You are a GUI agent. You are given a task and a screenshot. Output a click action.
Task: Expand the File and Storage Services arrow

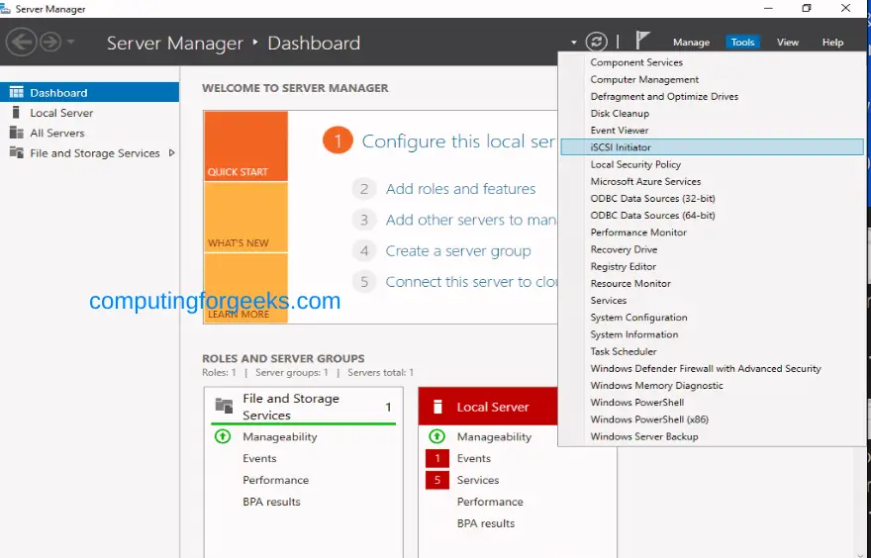click(x=171, y=152)
